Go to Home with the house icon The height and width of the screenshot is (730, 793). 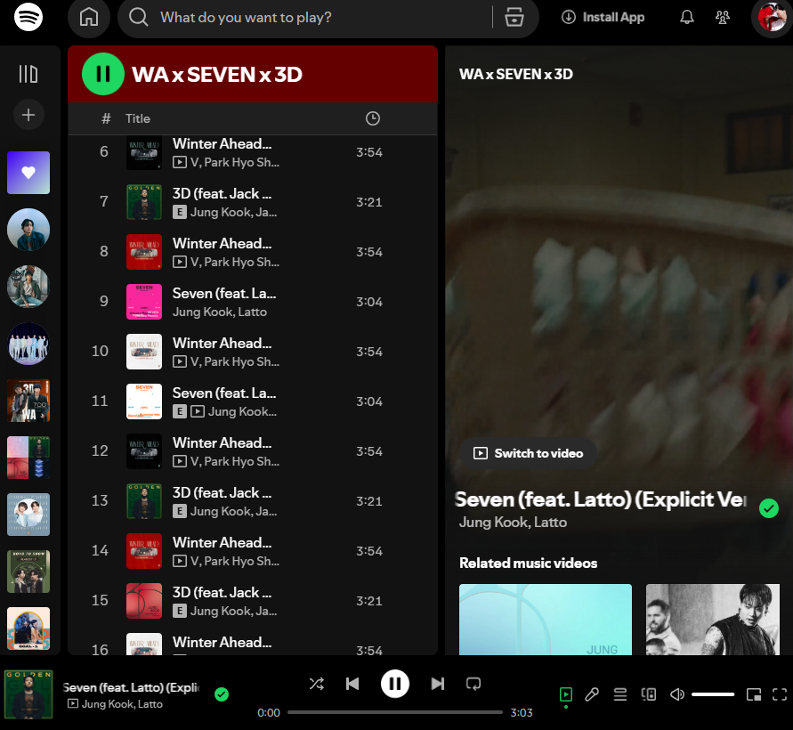pyautogui.click(x=89, y=17)
